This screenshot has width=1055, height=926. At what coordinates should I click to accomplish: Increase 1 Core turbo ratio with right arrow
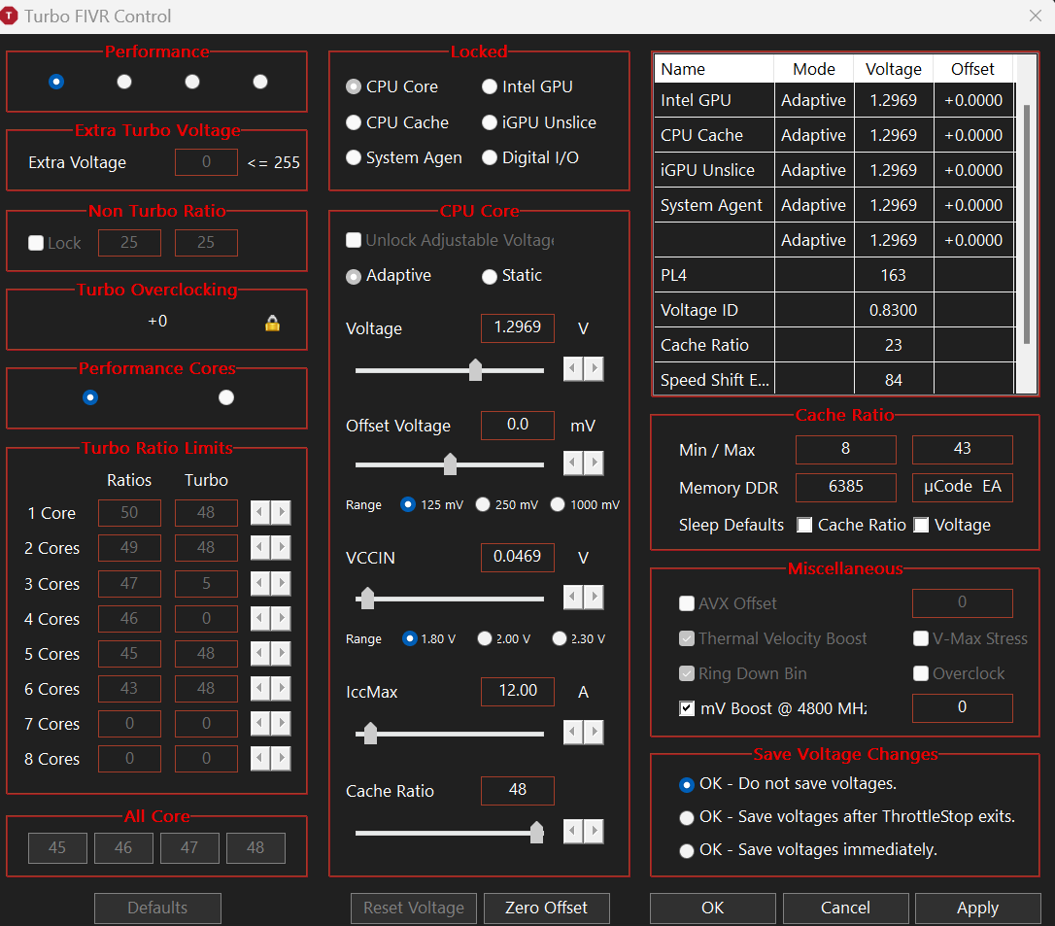(281, 513)
